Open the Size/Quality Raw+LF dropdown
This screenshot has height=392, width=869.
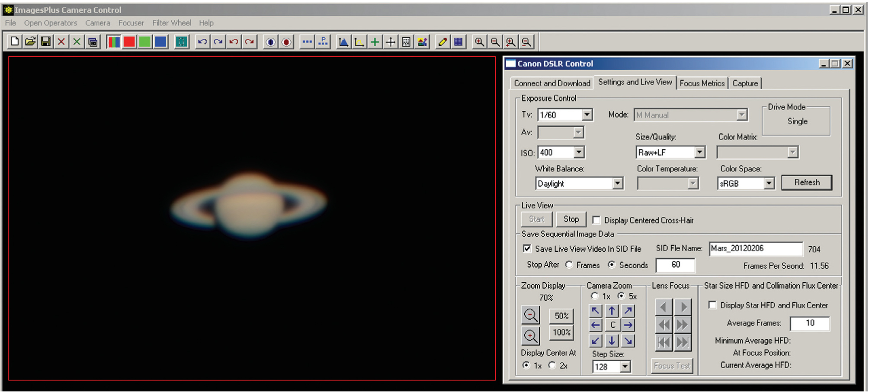699,152
